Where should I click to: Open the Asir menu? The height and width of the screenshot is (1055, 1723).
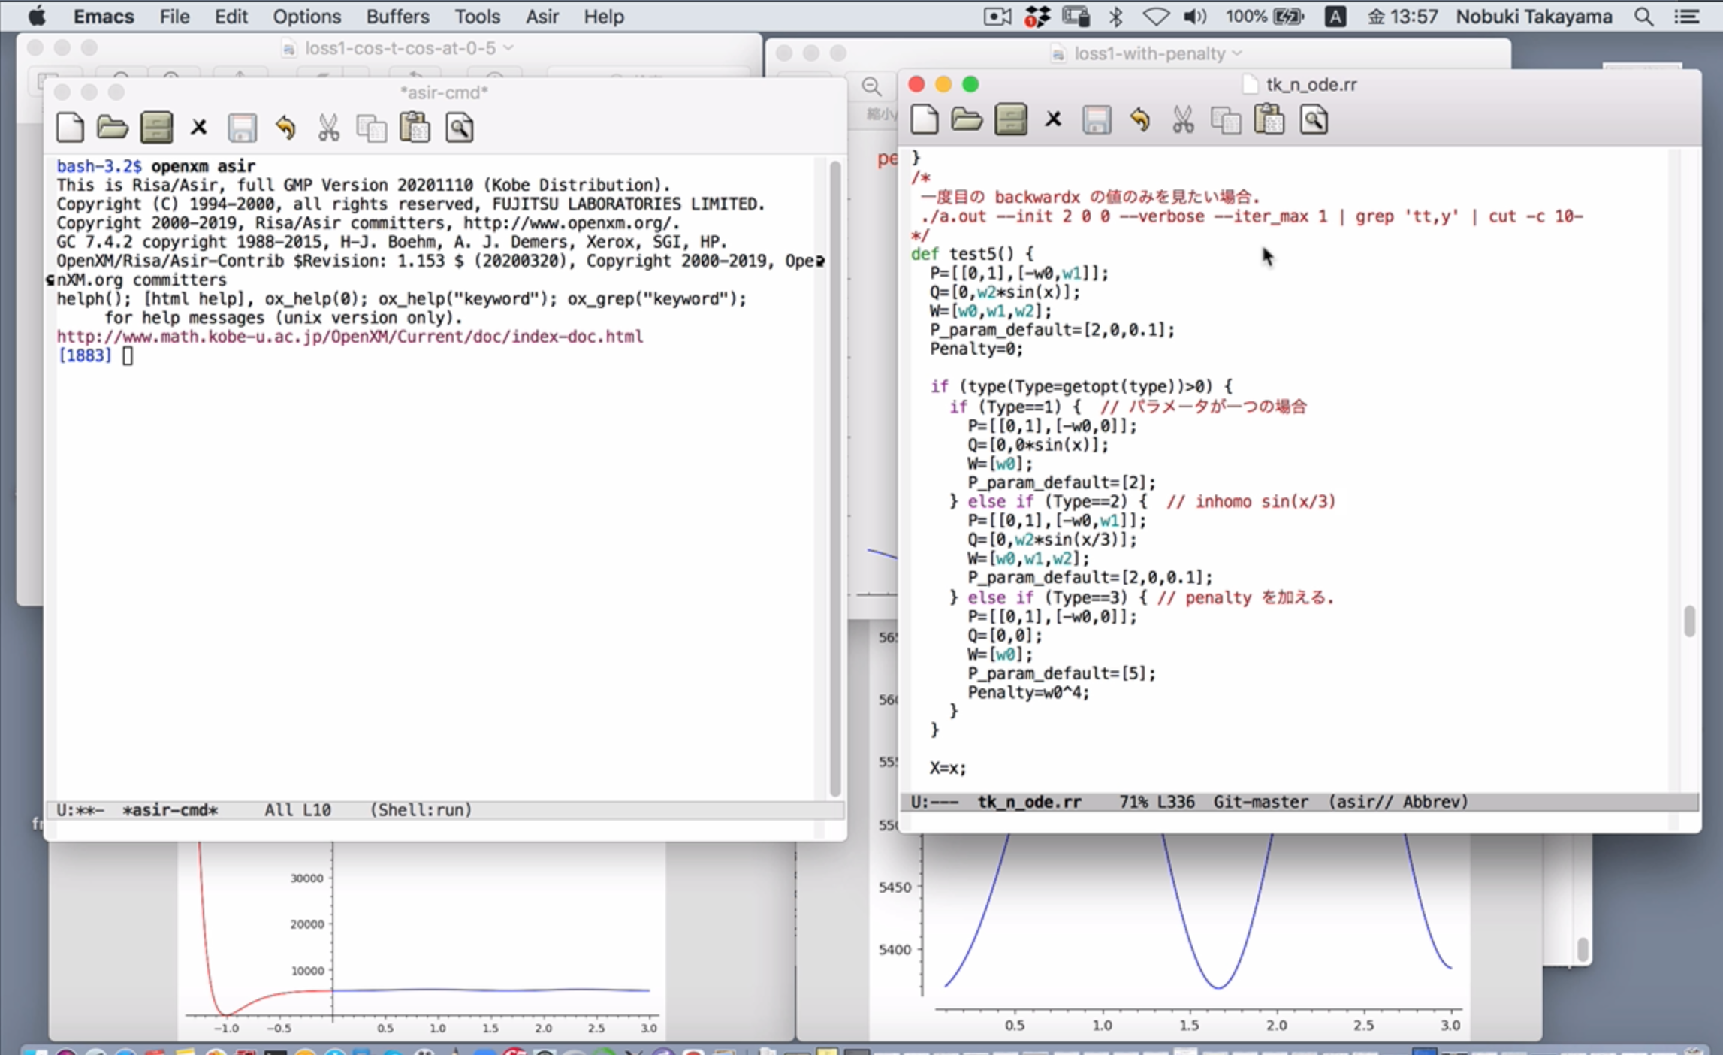tap(542, 17)
